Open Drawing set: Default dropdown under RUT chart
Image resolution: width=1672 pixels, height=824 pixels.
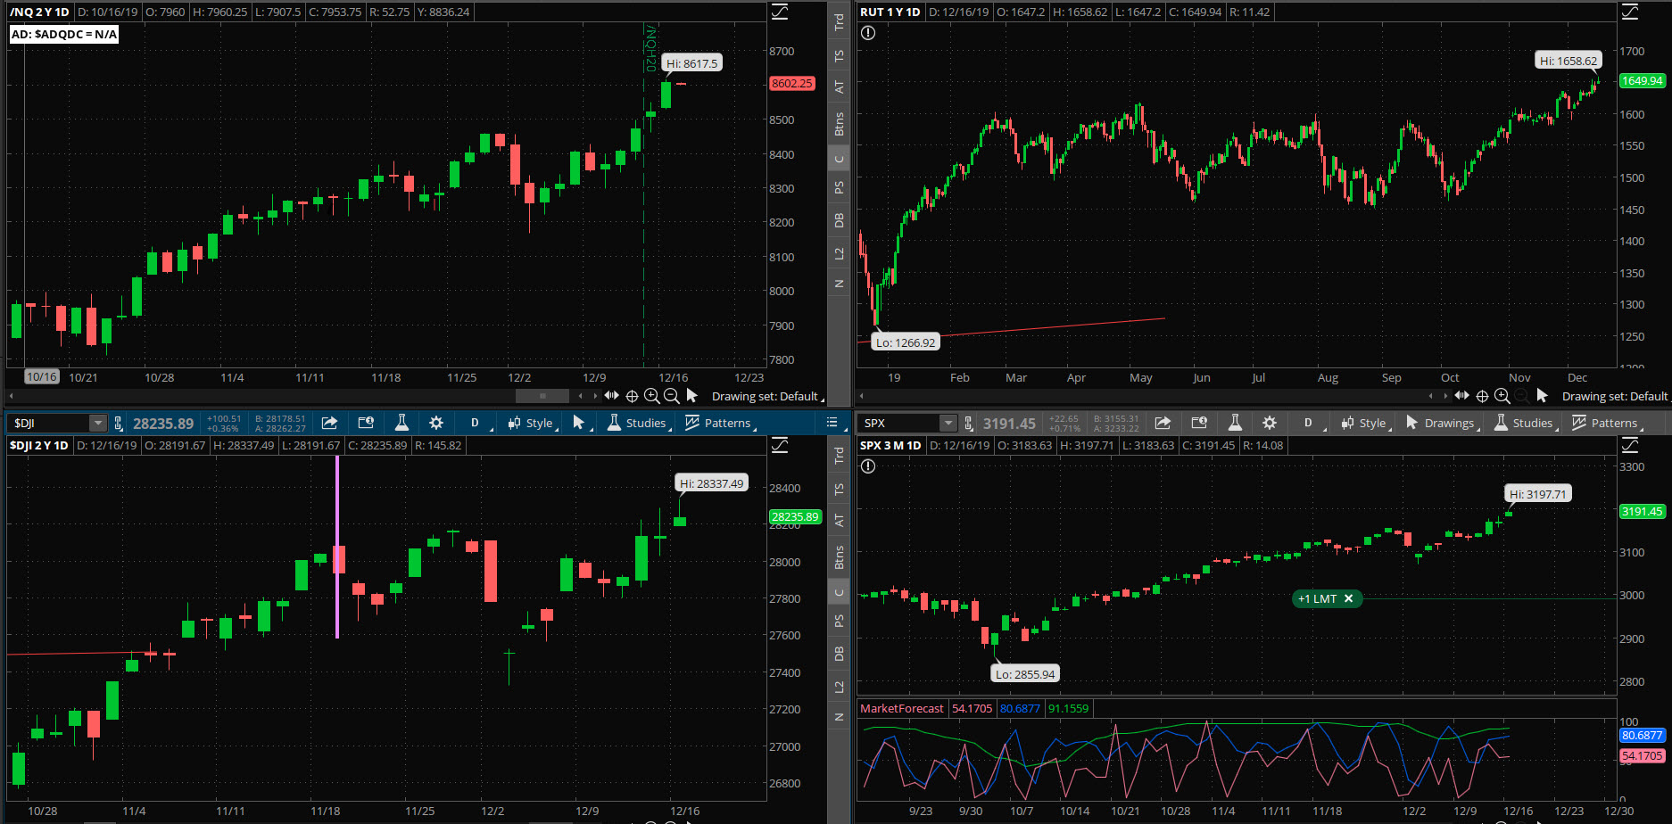[1616, 396]
